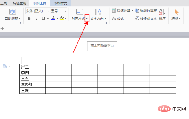The height and width of the screenshot is (119, 189).
Task: Insert a formula with fx 公式
Action: [118, 19]
